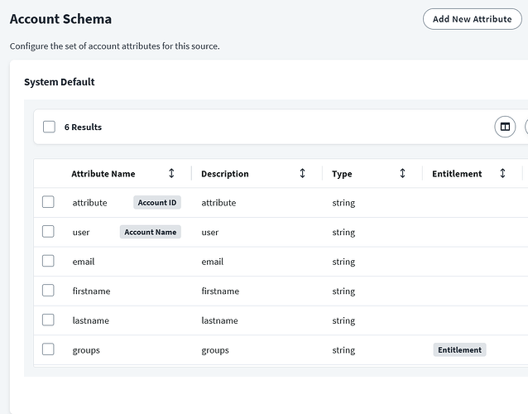Tick the email row checkbox

click(48, 261)
